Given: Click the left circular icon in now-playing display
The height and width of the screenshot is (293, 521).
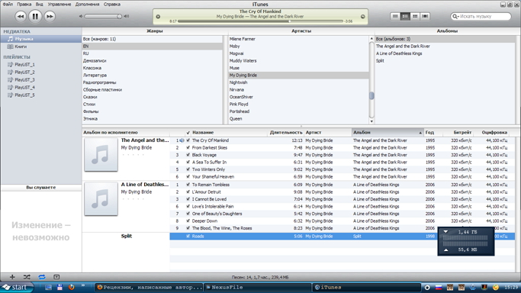Looking at the screenshot, I should (x=158, y=17).
